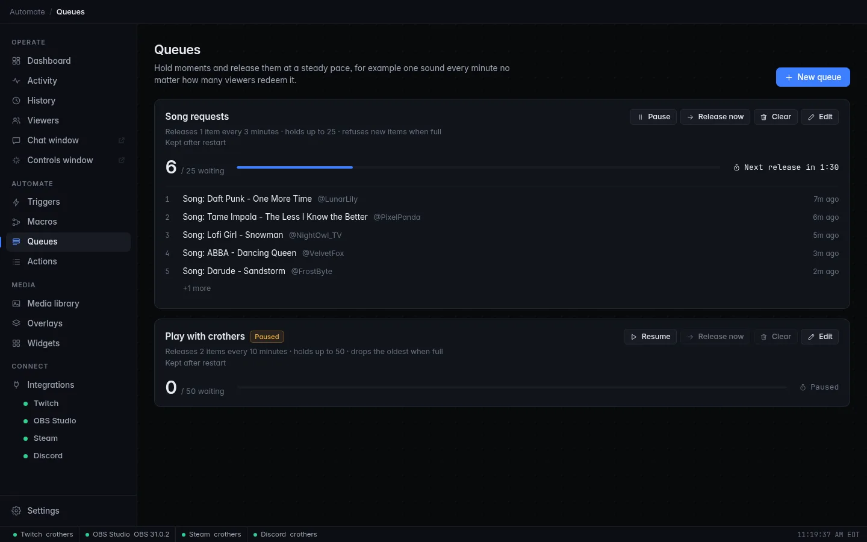Select the Tame Impala song row

[x=502, y=217]
